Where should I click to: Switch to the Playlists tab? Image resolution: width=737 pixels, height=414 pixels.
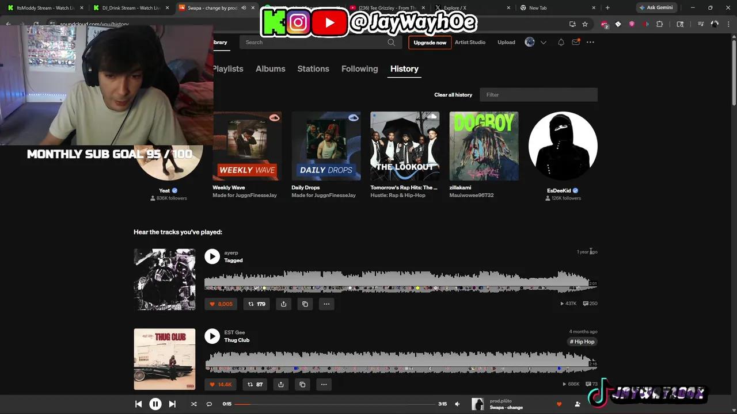click(228, 68)
